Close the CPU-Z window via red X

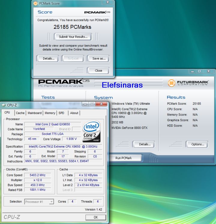[101, 104]
